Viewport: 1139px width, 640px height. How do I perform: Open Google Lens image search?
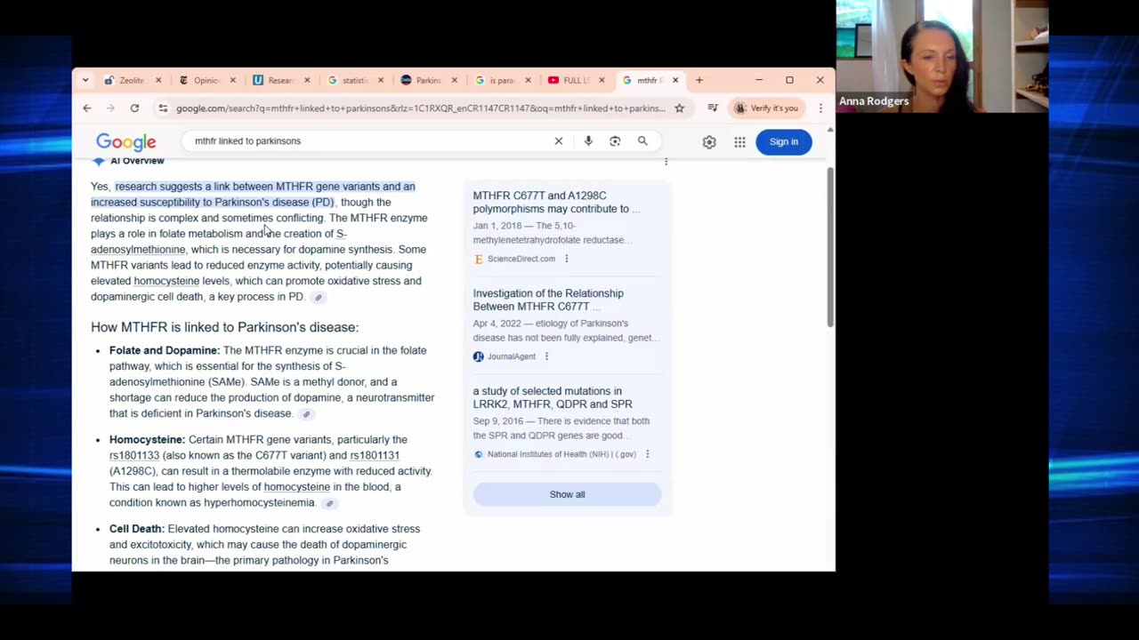click(615, 141)
